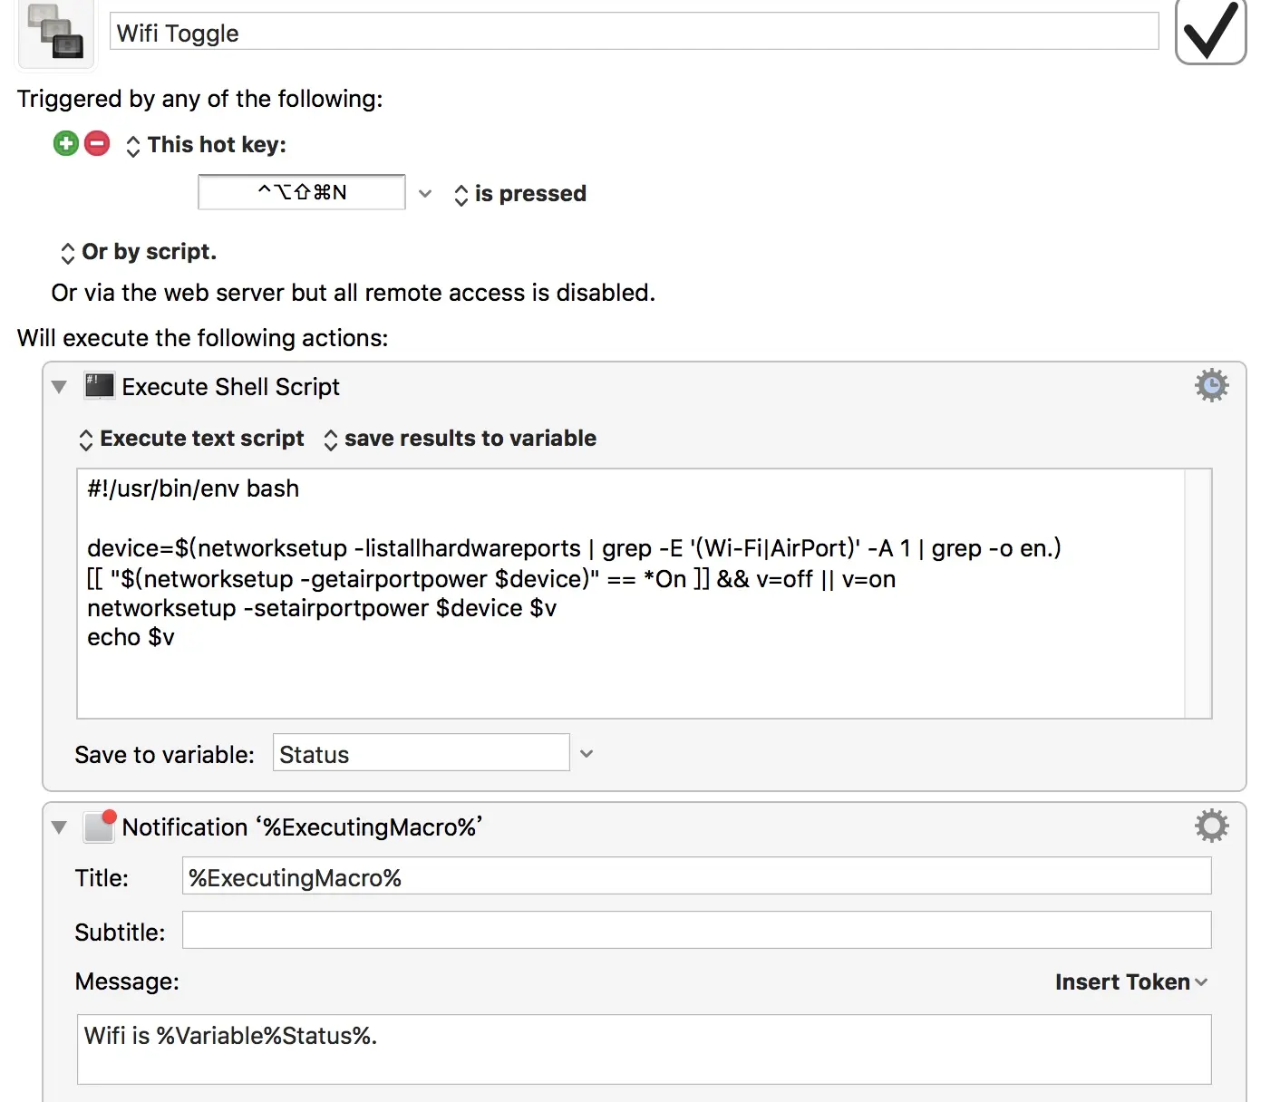Image resolution: width=1280 pixels, height=1102 pixels.
Task: Click the Wifi Toggle macro name field
Action: point(634,33)
